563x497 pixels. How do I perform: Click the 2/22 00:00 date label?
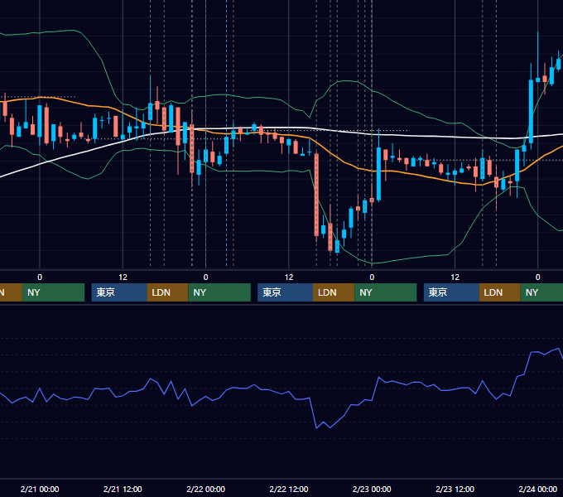coord(205,489)
